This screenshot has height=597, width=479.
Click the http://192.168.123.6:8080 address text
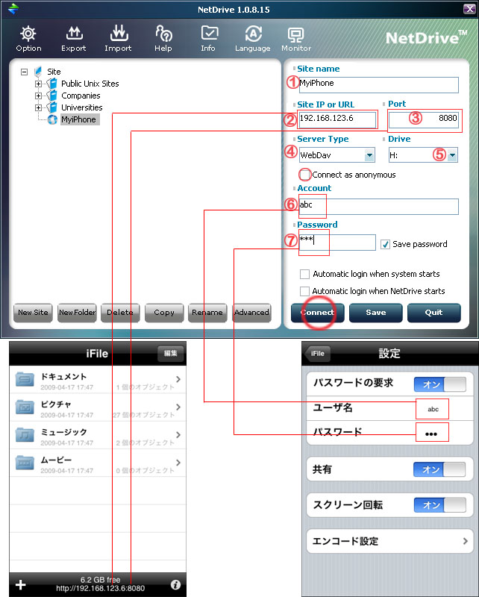(x=101, y=588)
